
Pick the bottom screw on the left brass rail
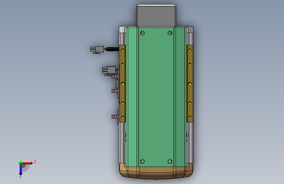tap(123, 117)
